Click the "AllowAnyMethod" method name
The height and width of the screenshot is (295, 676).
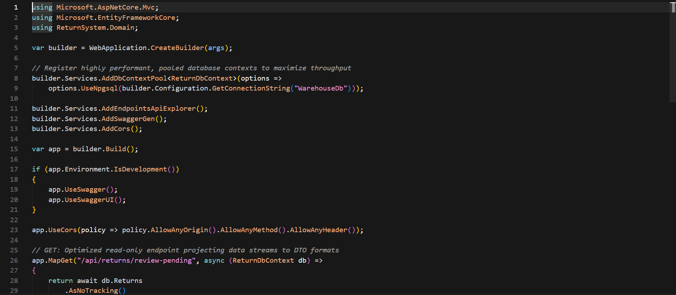(x=249, y=230)
